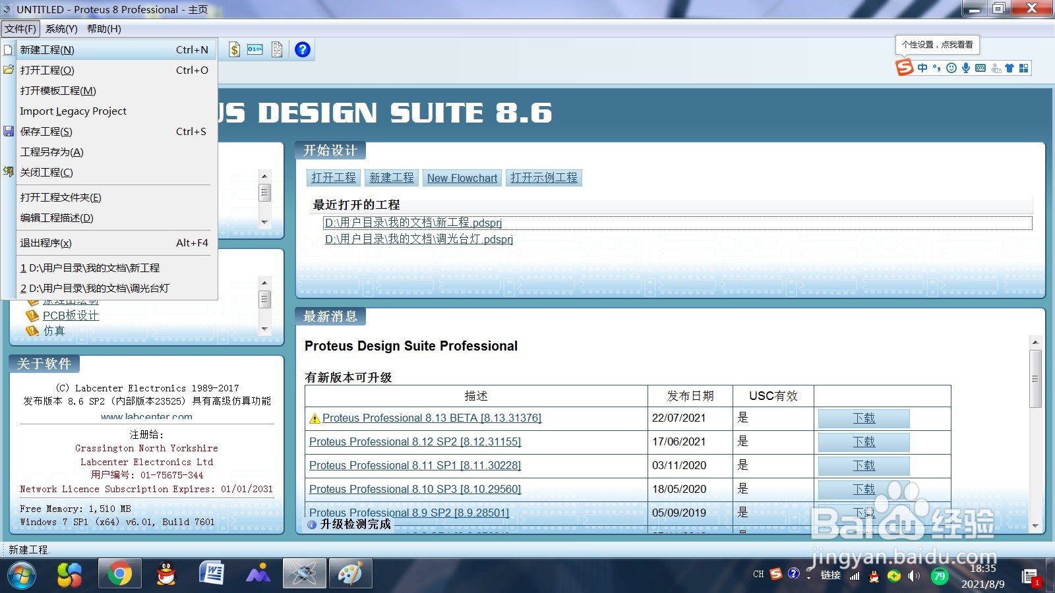Screen dimensions: 1055x593
Task: Click the blue Help question-mark icon
Action: click(303, 49)
